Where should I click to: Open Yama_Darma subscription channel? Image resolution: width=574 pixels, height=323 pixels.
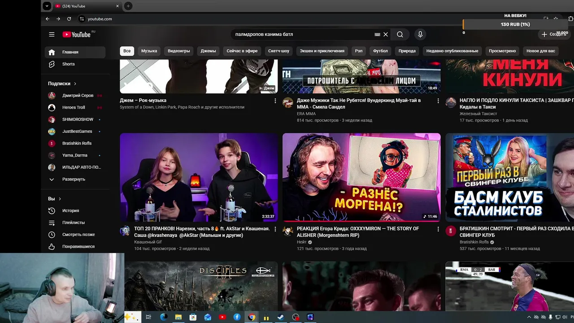75,155
